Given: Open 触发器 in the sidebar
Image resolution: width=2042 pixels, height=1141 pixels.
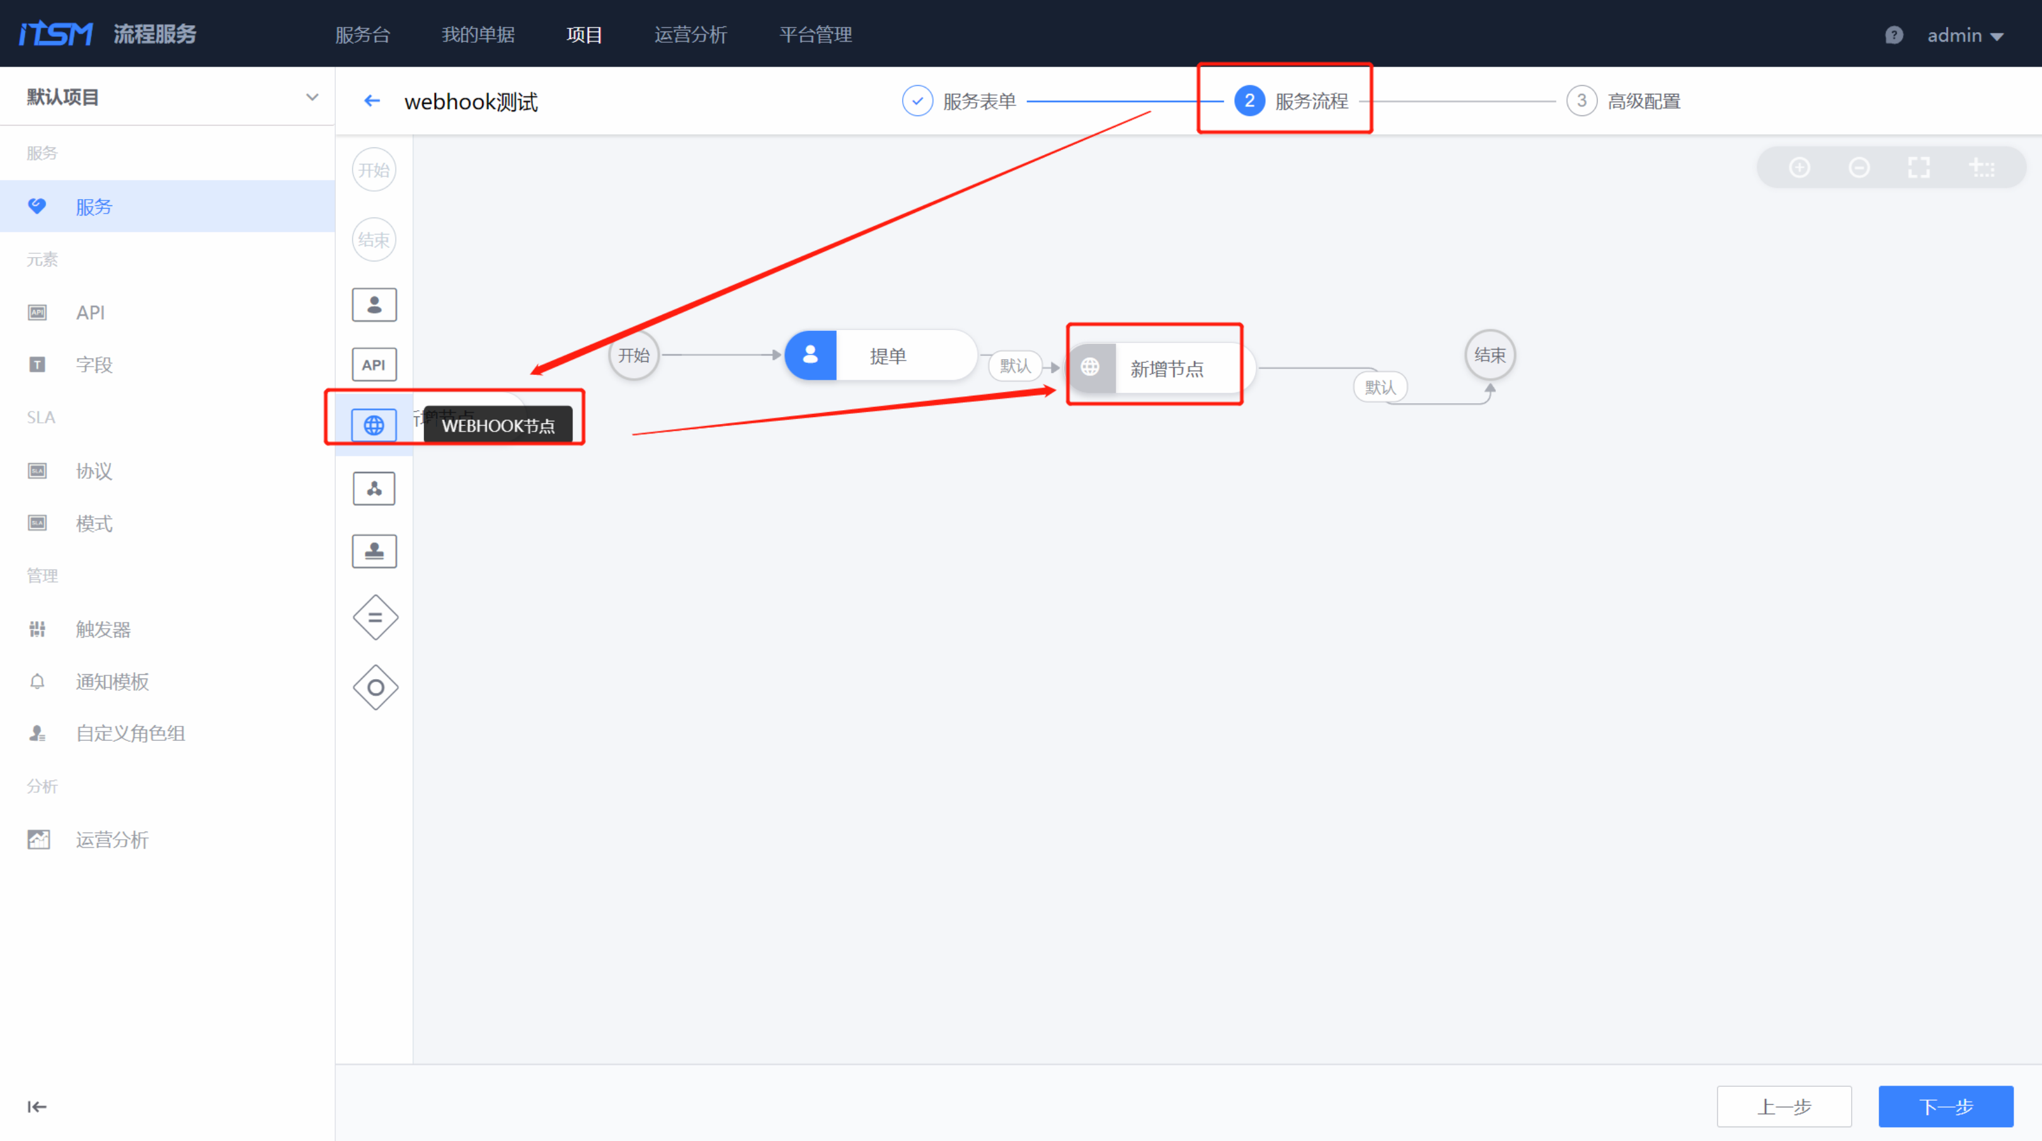Looking at the screenshot, I should 103,629.
